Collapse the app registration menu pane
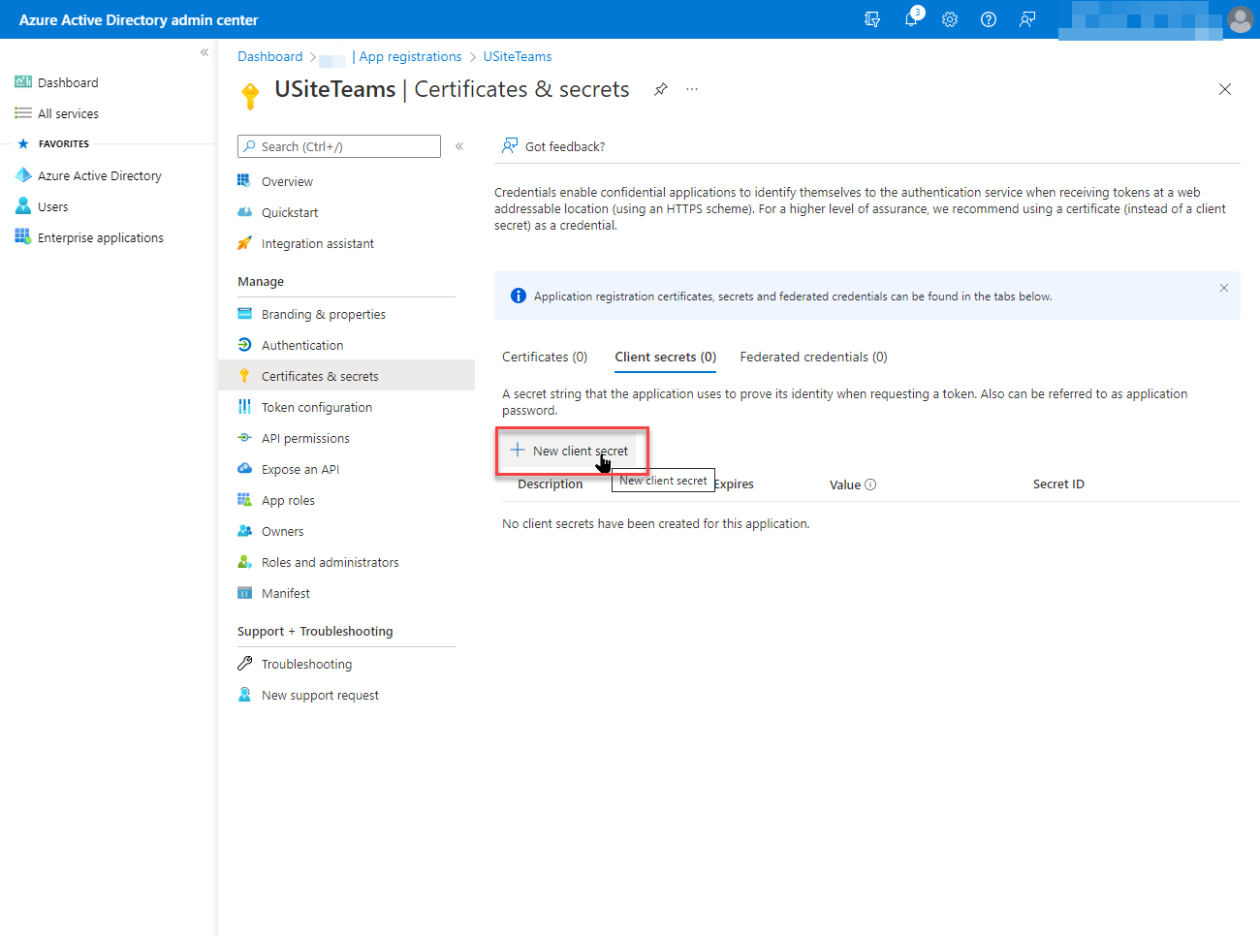The height and width of the screenshot is (936, 1260). 459,146
